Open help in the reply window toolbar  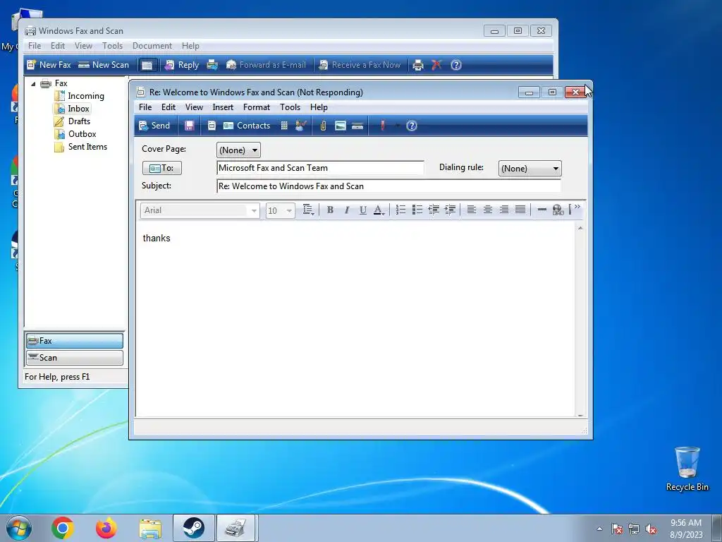click(x=412, y=126)
